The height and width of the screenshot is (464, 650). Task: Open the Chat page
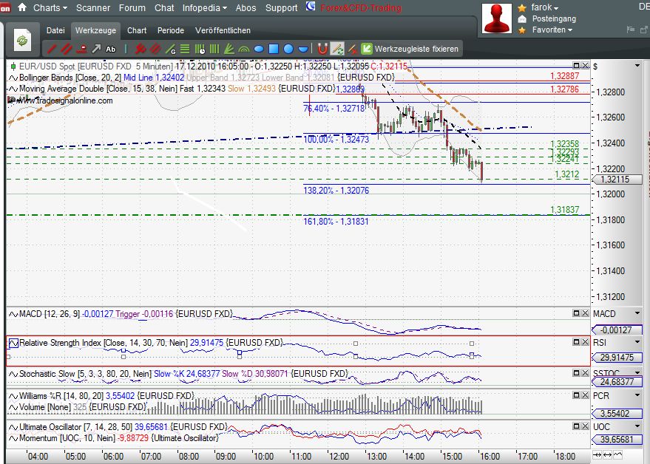coord(164,7)
